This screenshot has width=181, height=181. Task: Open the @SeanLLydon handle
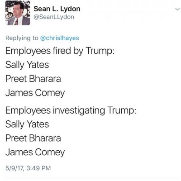[x=54, y=17]
